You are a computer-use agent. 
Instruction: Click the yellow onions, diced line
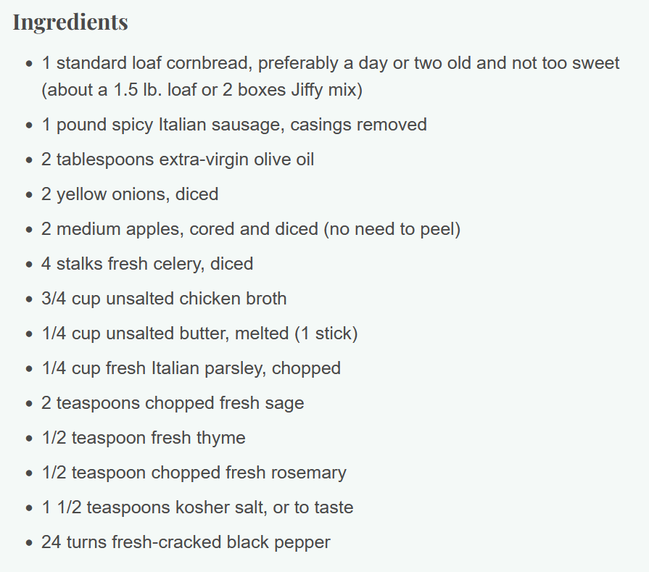[x=130, y=194]
